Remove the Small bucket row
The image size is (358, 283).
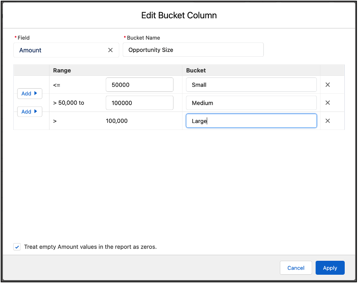click(327, 85)
